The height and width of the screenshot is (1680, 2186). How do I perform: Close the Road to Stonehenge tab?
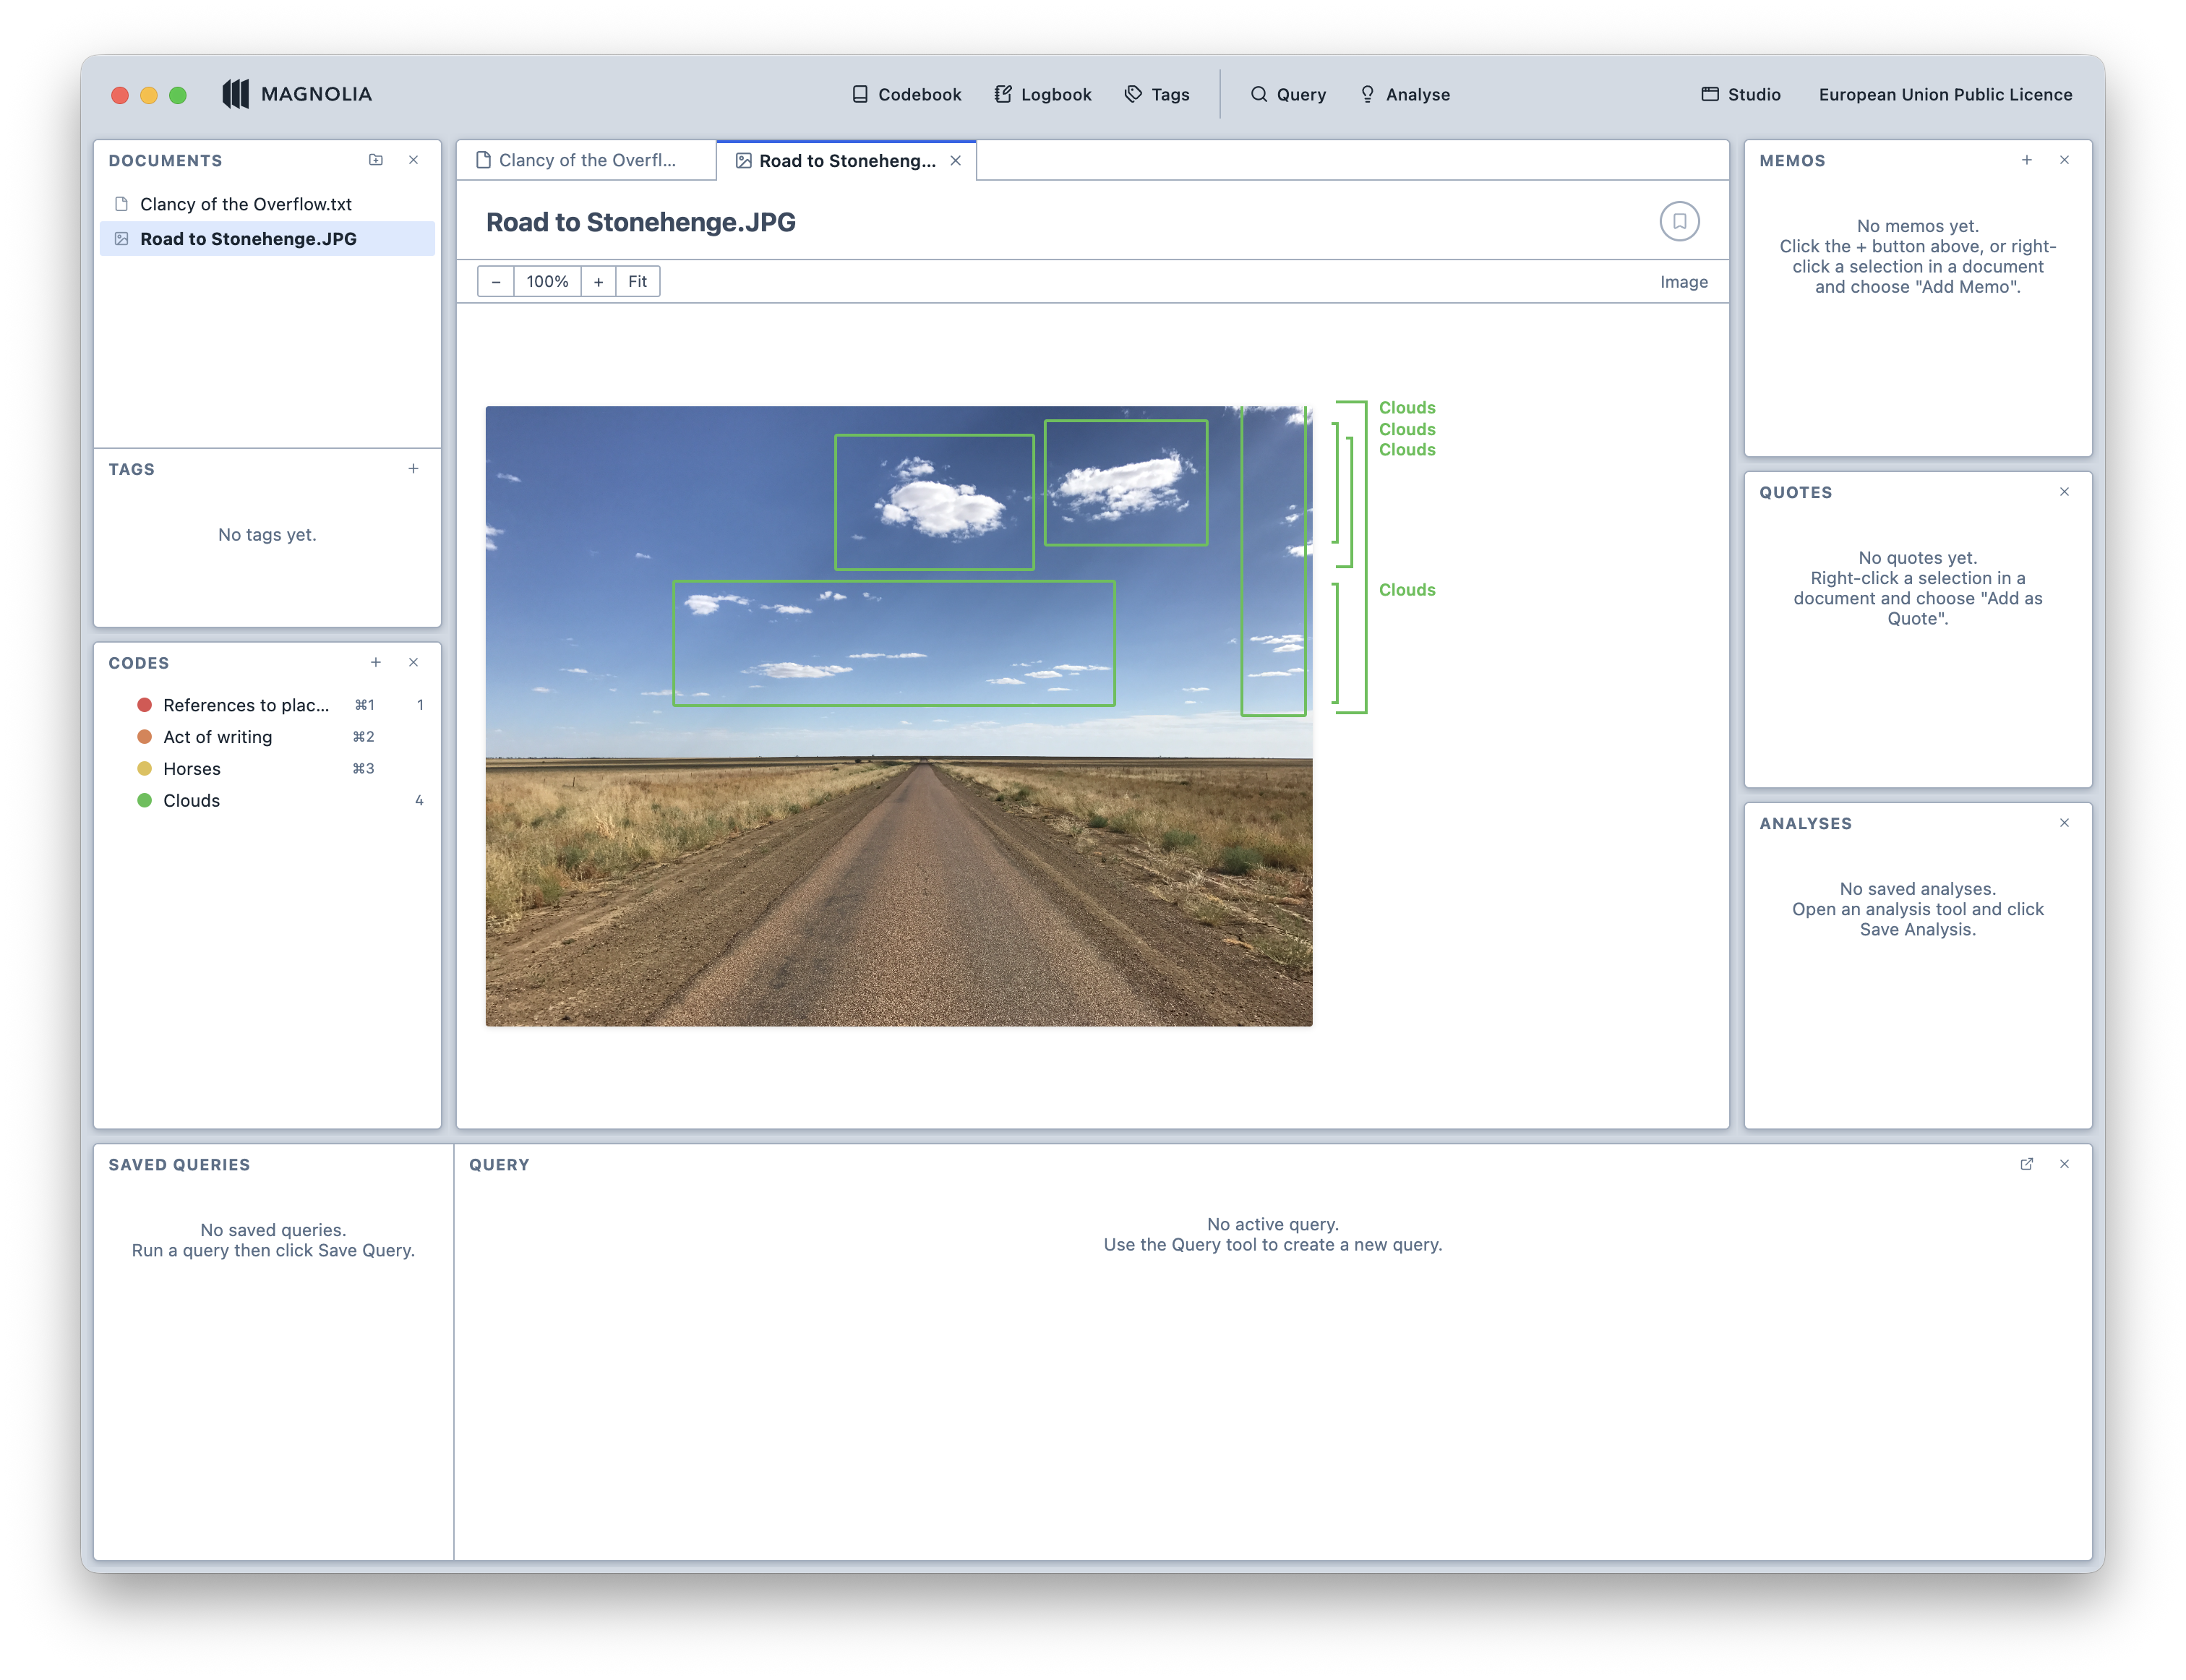tap(956, 160)
